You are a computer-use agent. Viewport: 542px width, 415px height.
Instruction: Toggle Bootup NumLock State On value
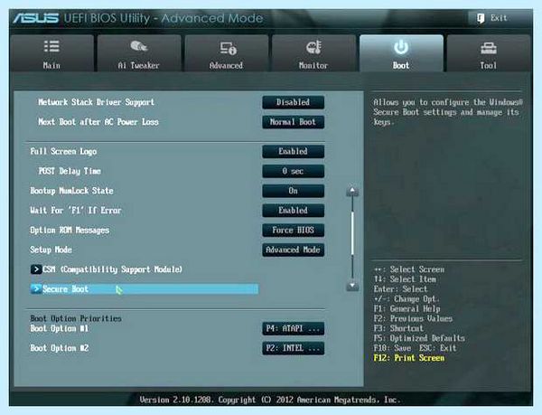293,191
